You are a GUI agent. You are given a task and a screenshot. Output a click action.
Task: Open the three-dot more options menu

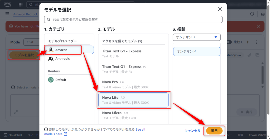(256, 42)
